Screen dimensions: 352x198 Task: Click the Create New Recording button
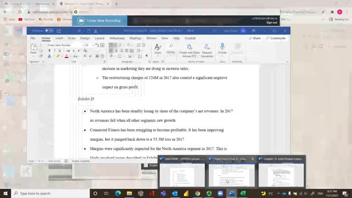tap(100, 20)
